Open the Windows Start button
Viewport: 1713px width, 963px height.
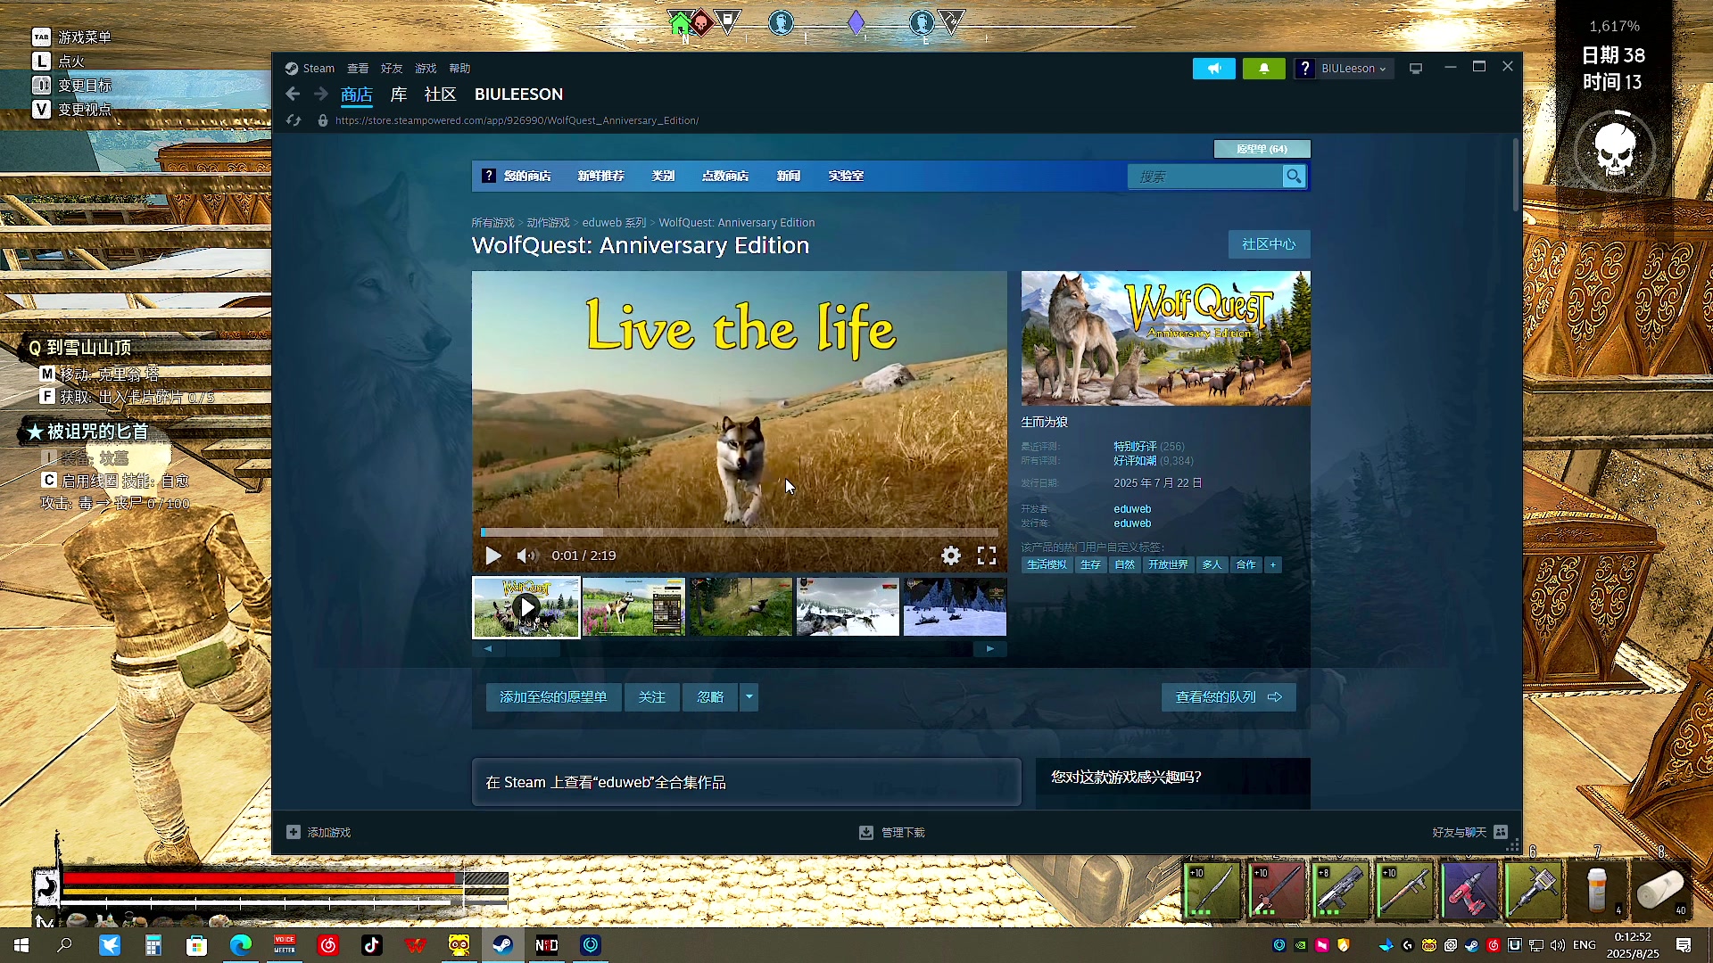21,945
